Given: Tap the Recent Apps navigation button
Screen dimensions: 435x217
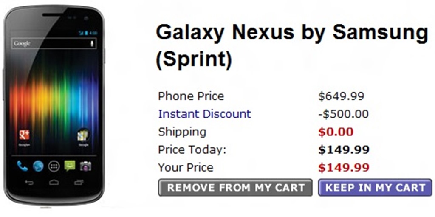Looking at the screenshot, I should point(79,183).
